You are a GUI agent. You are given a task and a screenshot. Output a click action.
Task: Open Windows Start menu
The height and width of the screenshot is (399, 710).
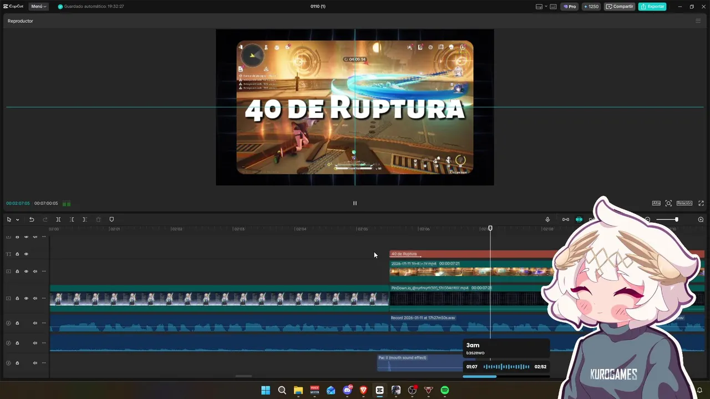tap(266, 390)
